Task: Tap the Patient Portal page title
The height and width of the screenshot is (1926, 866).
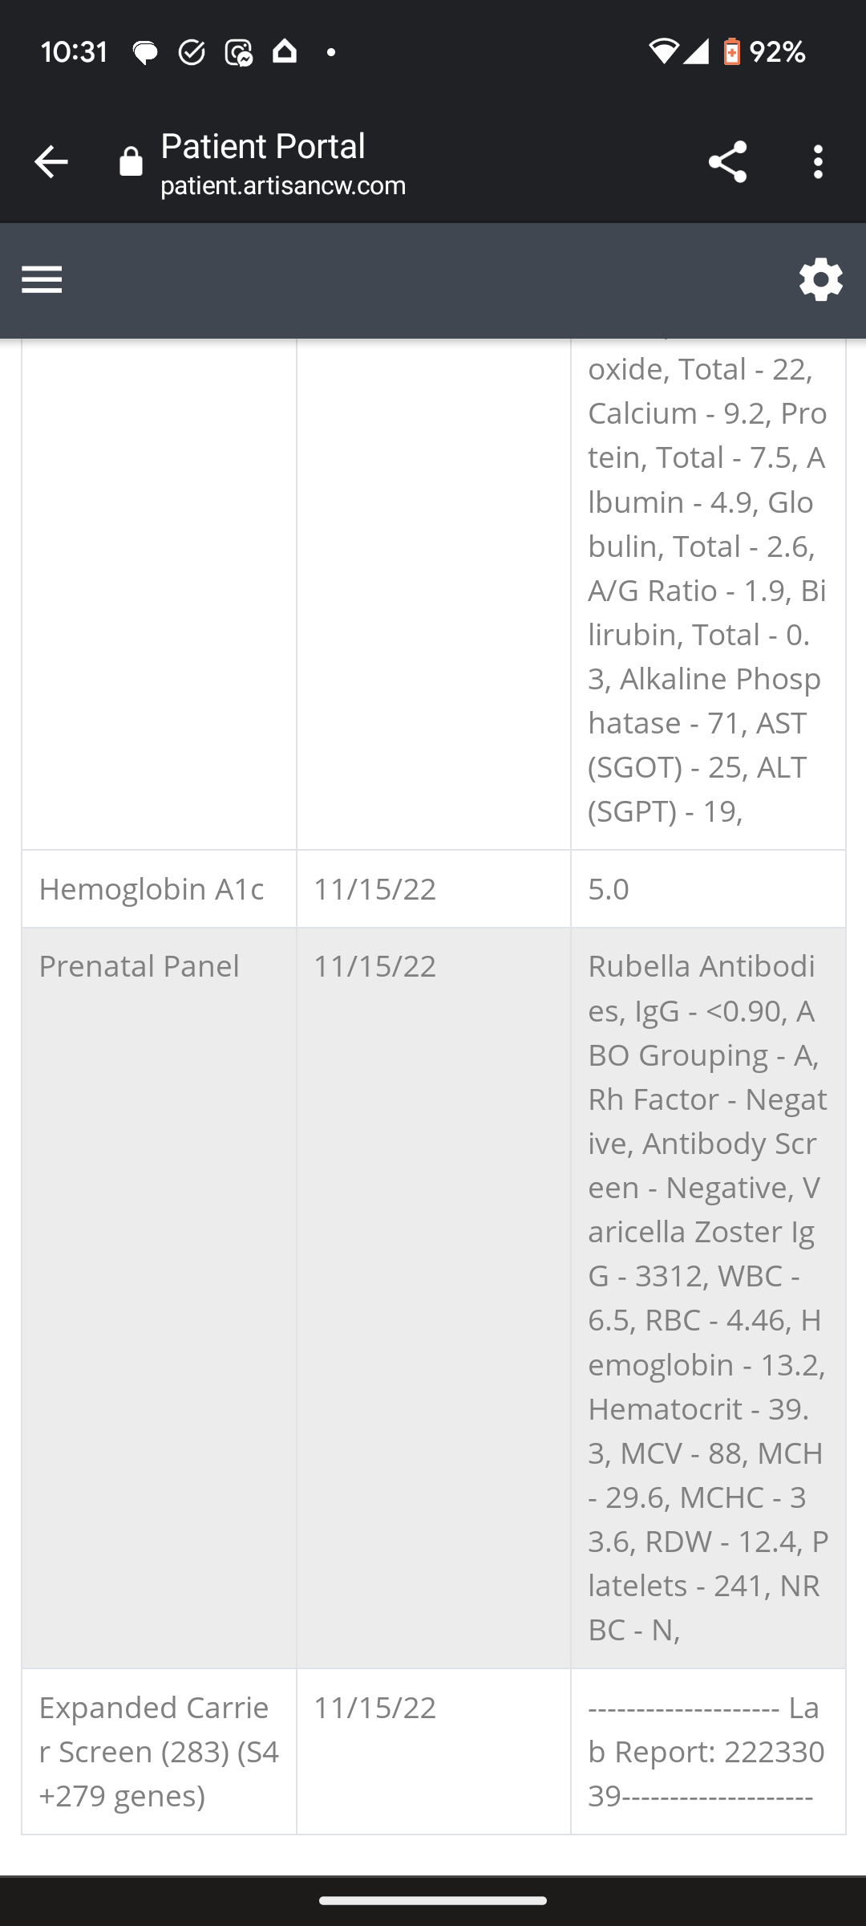Action: [x=263, y=146]
